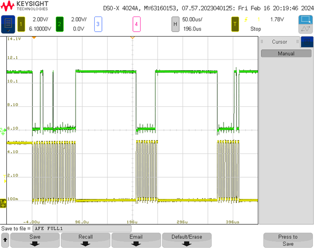Open the blue main menu icon

coord(8,24)
